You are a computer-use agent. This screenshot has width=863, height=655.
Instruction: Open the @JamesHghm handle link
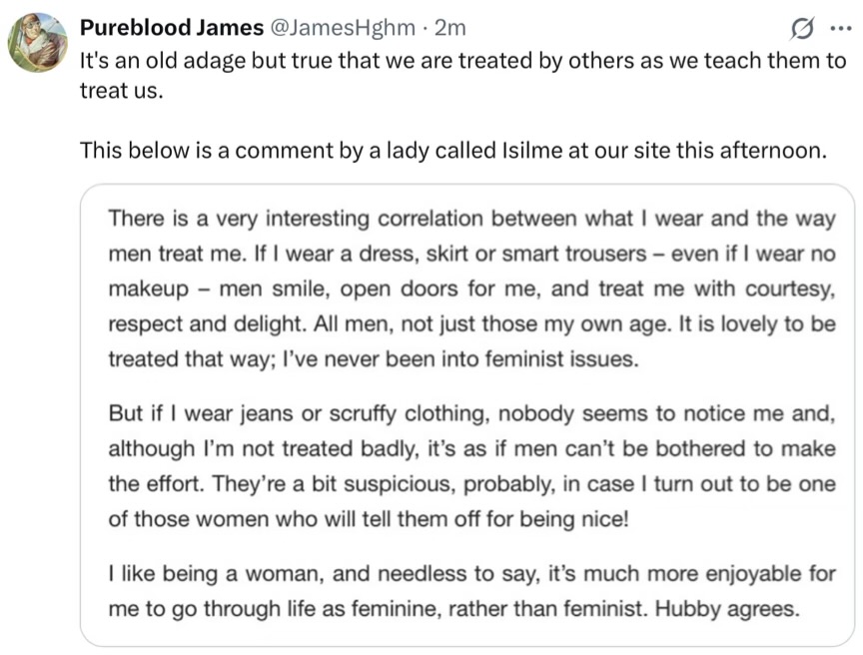pos(342,28)
